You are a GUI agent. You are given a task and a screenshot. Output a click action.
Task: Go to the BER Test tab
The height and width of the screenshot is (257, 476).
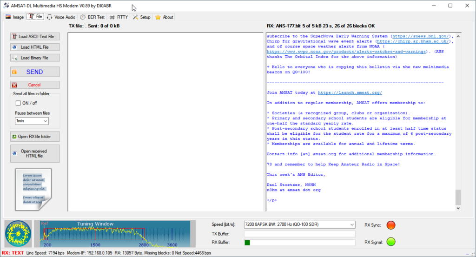click(93, 17)
